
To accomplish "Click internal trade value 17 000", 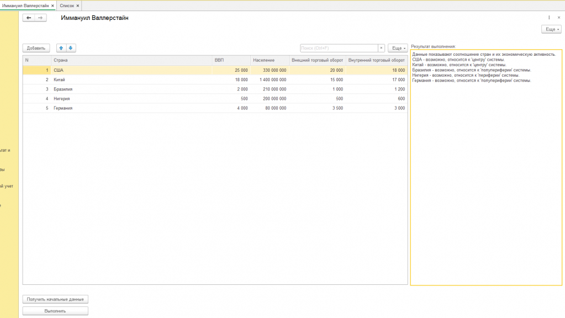I will coord(377,79).
